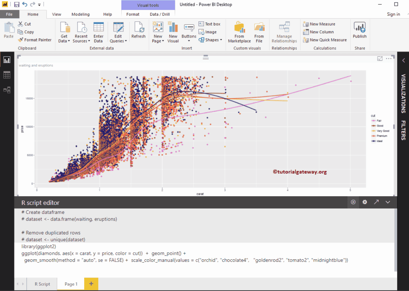Click Sign in at the top right
409x291 pixels.
click(393, 14)
